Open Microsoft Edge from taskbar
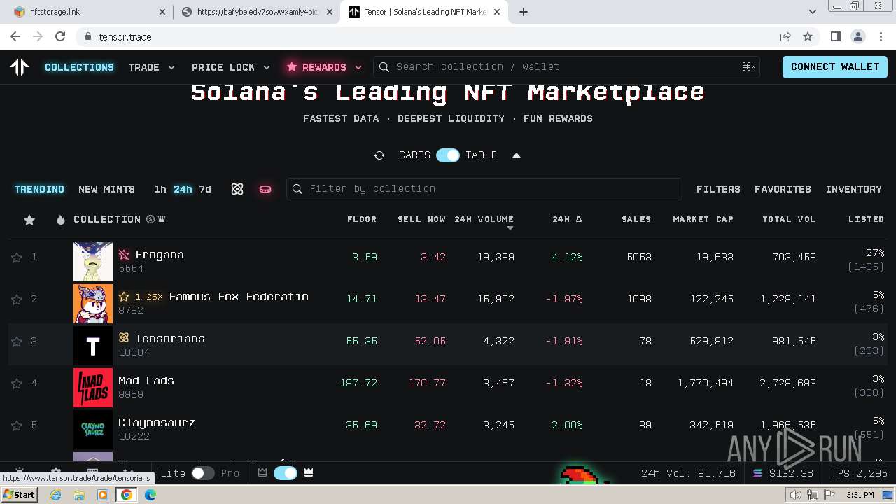The width and height of the screenshot is (896, 504). [150, 495]
